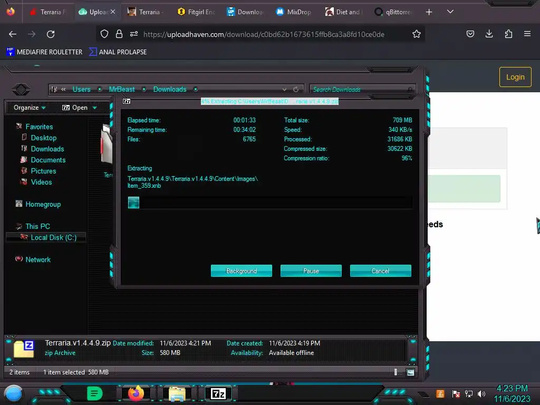Switch to the Terraria tab with face icon

[146, 12]
